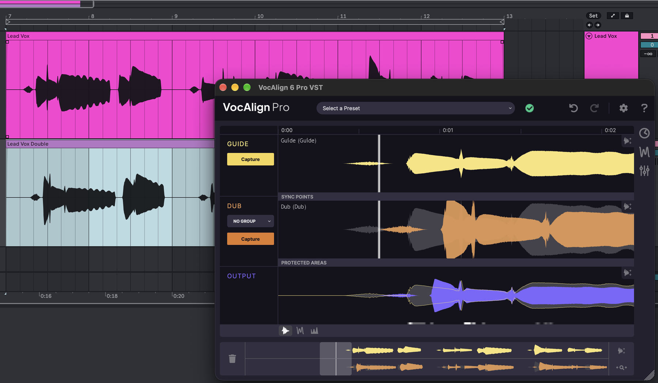The height and width of the screenshot is (383, 658).
Task: Click the Lead Vox track volume 0 field
Action: coord(649,45)
